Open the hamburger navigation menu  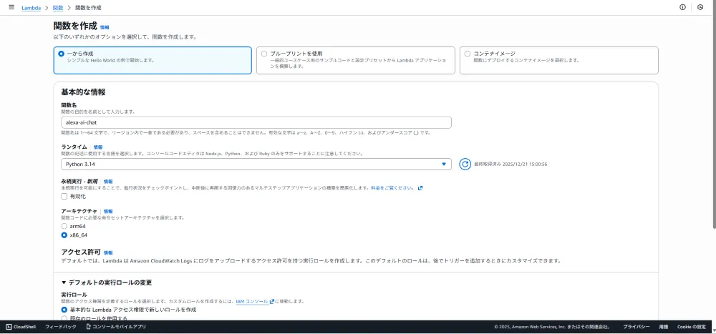pos(11,7)
